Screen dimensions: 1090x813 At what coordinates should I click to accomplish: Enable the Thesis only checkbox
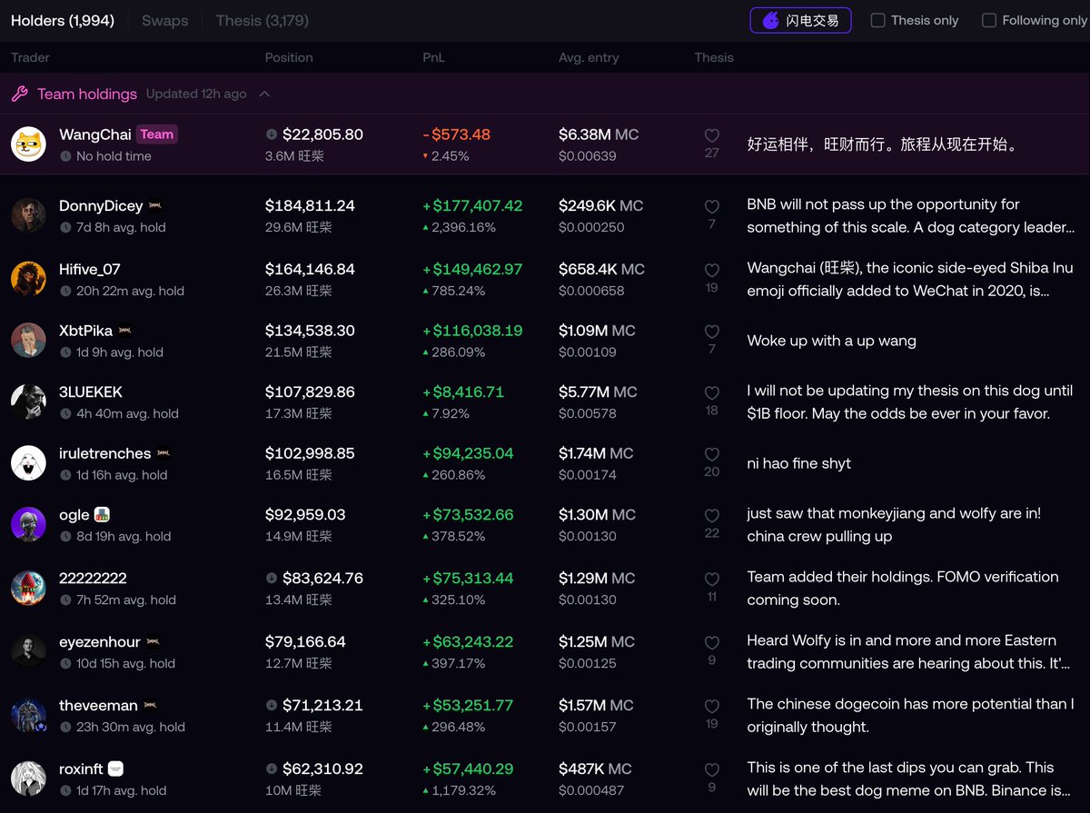click(878, 20)
